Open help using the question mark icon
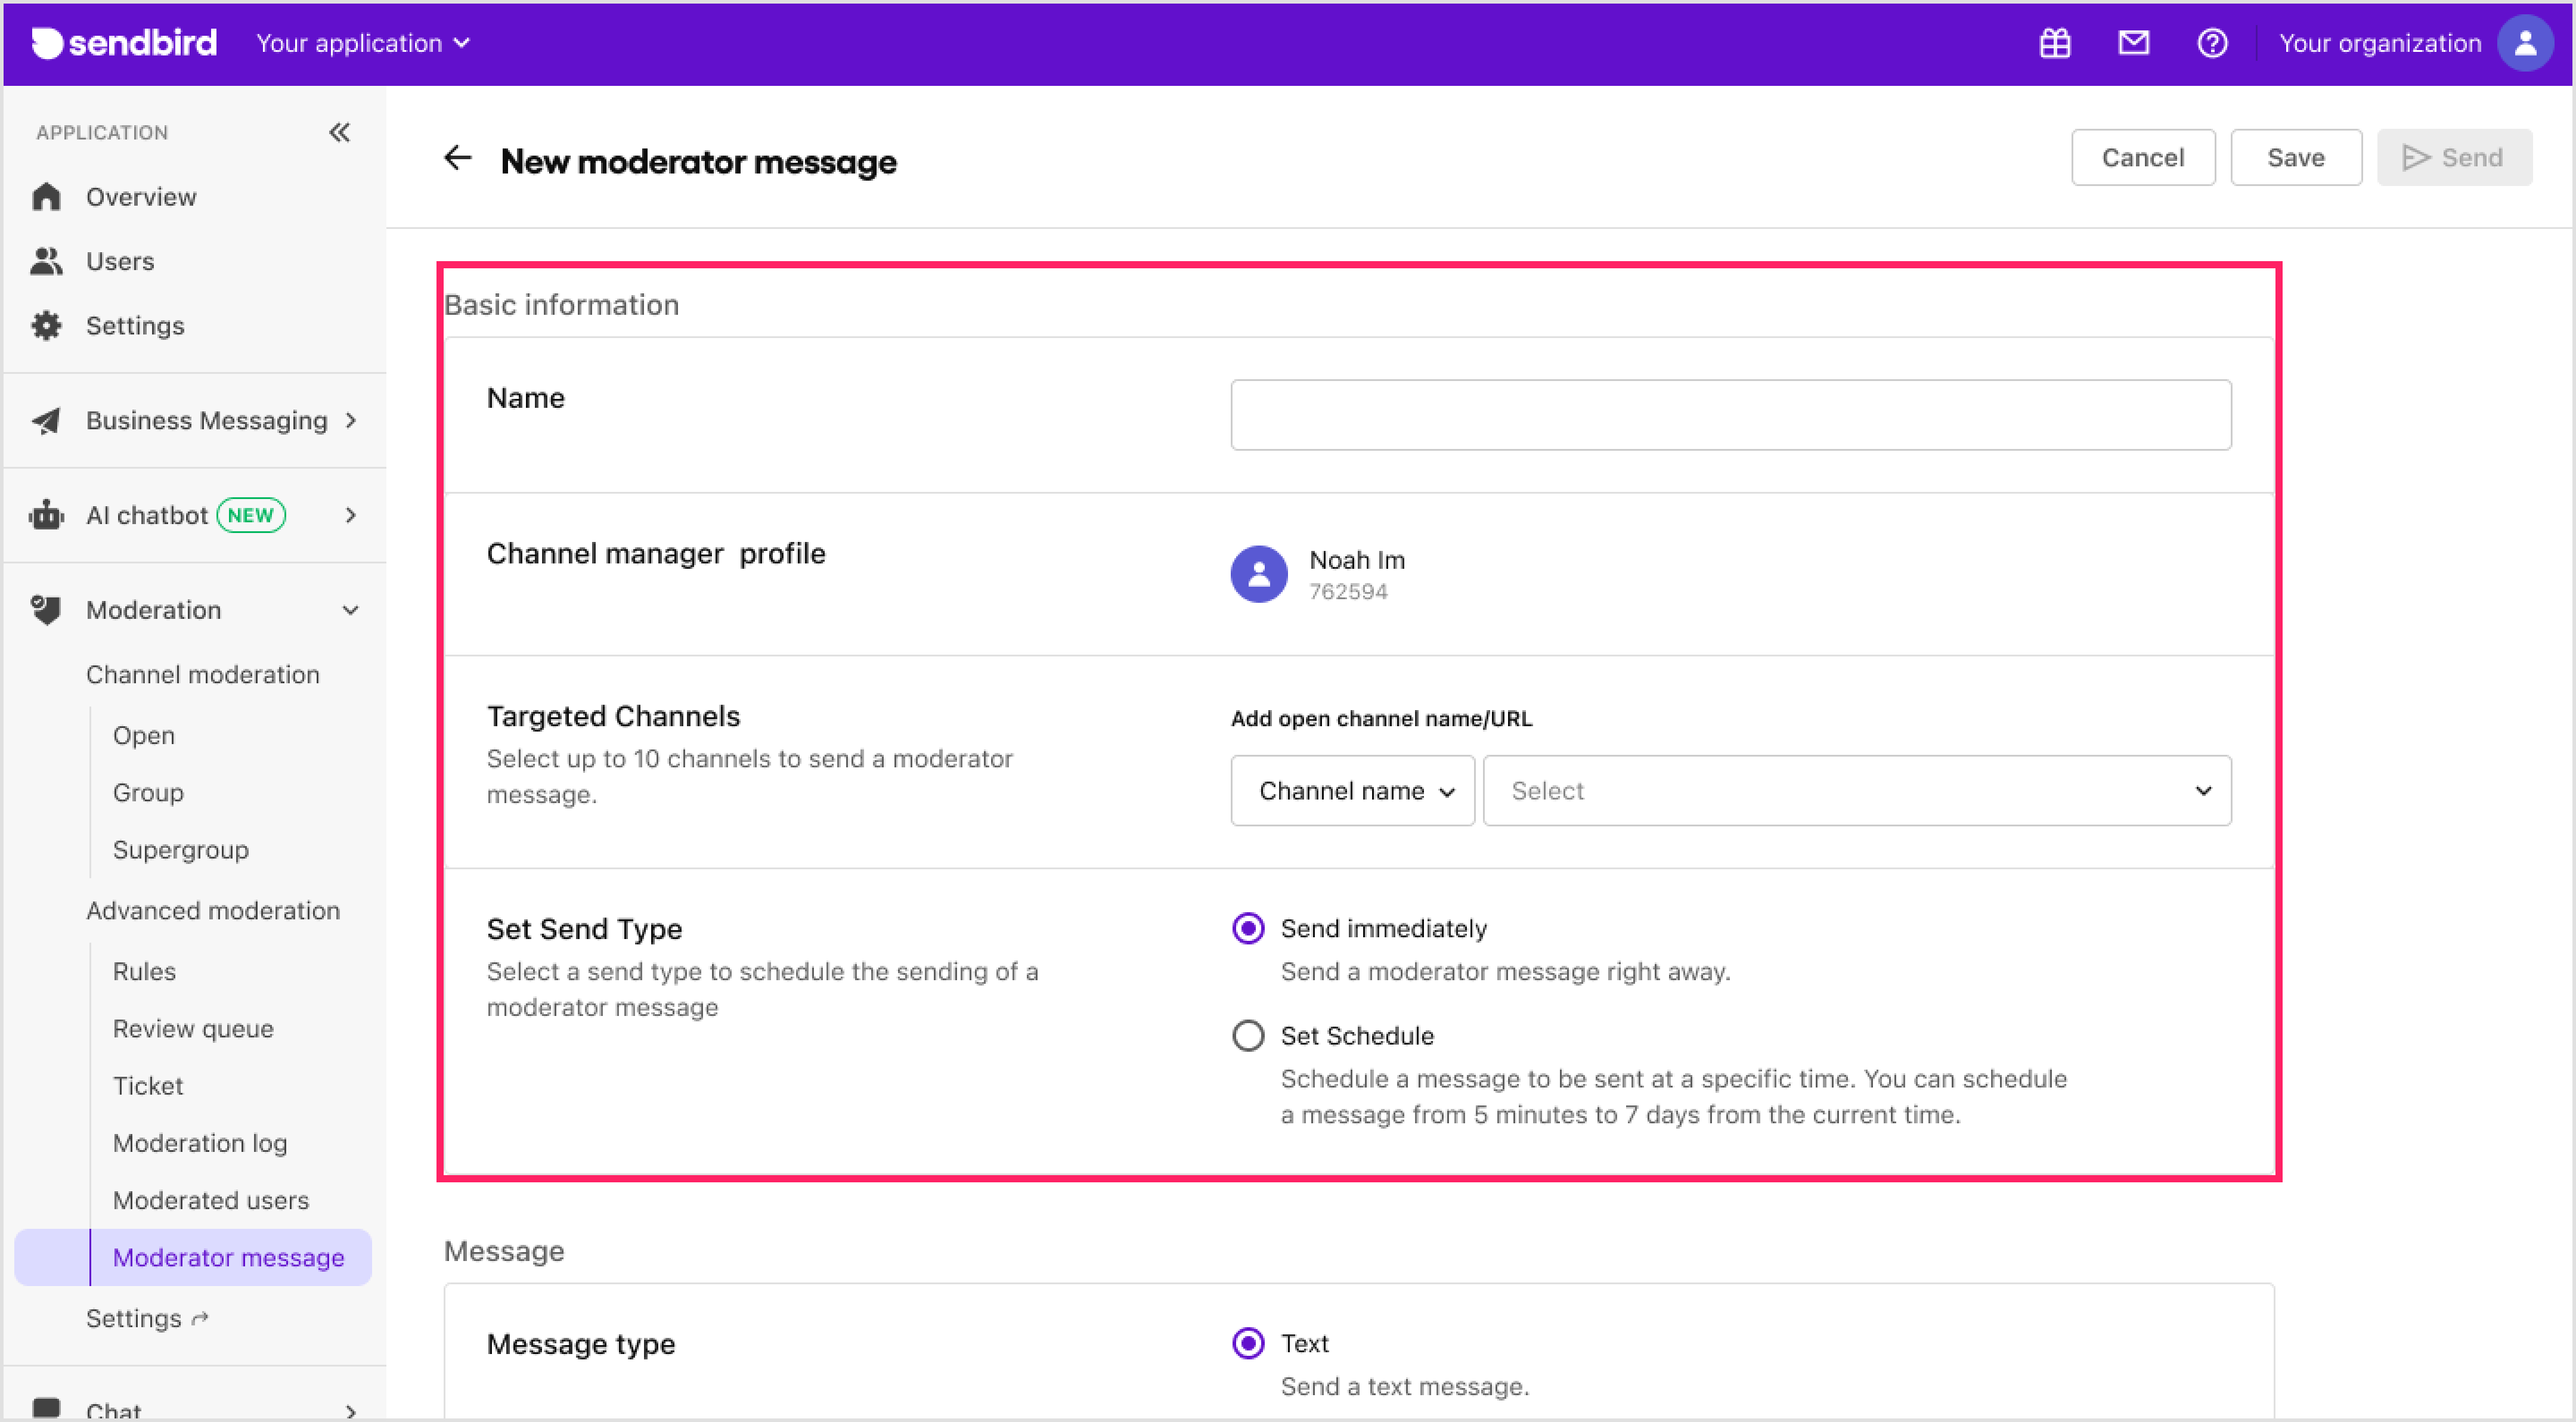 pos(2212,43)
